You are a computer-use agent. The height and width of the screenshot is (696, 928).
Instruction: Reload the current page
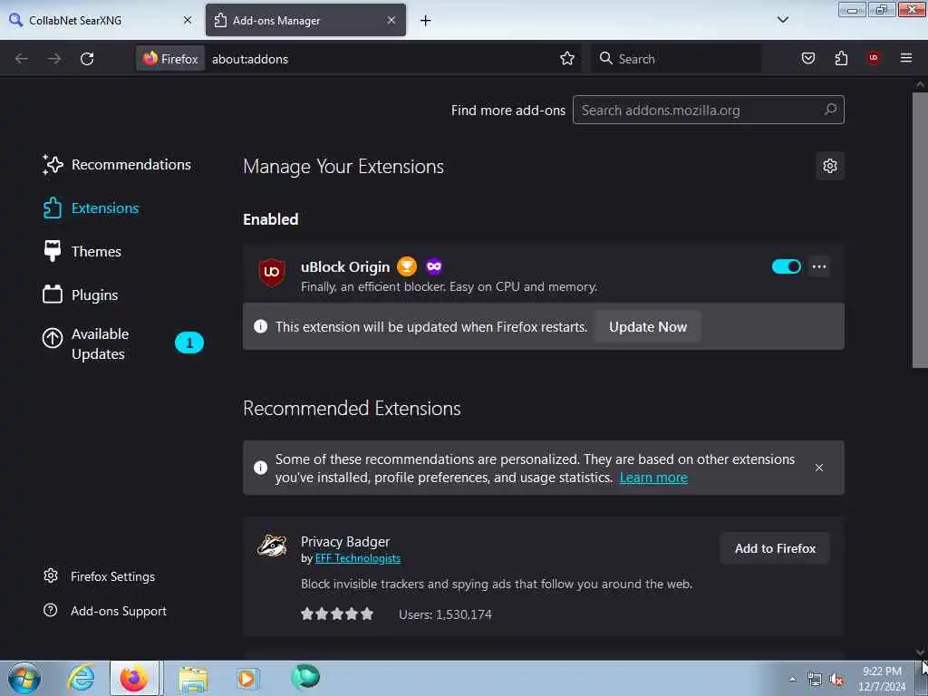[87, 59]
